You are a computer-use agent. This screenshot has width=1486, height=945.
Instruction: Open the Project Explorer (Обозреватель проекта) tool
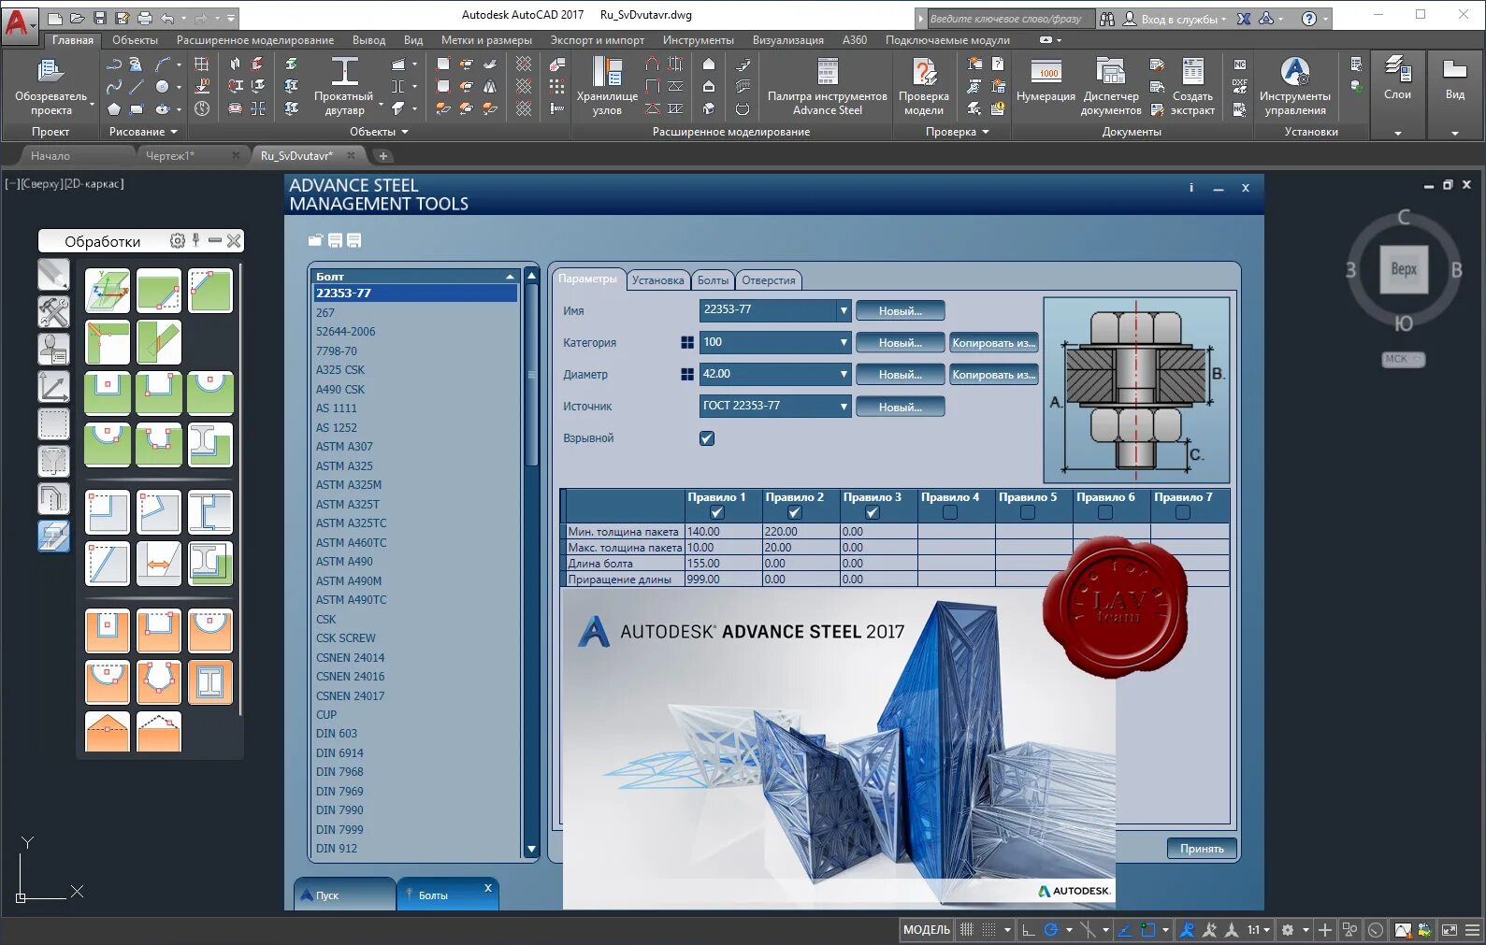pyautogui.click(x=50, y=85)
